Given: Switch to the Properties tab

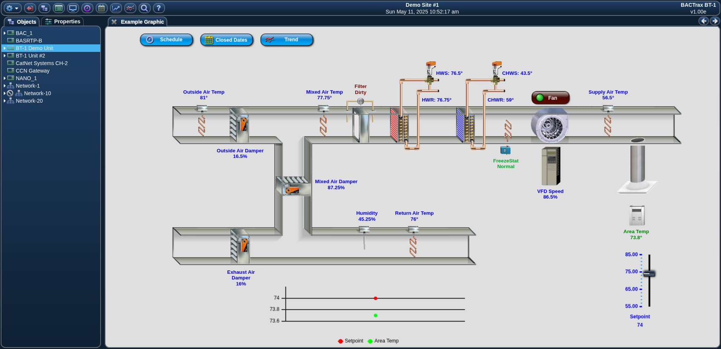Looking at the screenshot, I should (x=63, y=21).
